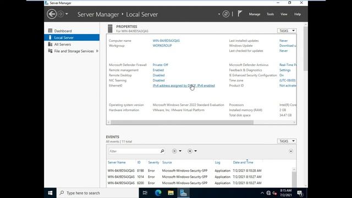Viewport: 352px width, 198px height.
Task: Click the forward navigation arrow
Action: coord(61,14)
